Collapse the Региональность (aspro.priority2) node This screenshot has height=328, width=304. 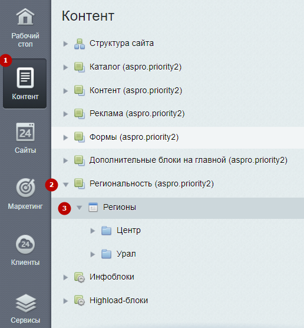[x=66, y=185]
